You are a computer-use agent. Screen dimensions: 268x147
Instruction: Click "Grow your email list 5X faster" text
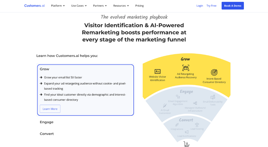tap(63, 78)
